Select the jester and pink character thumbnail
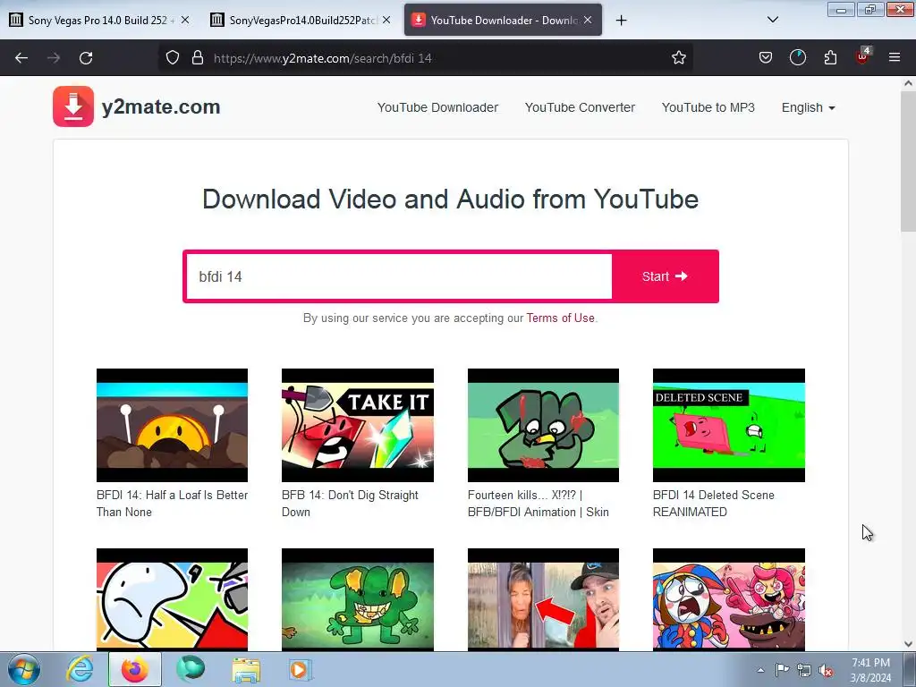The height and width of the screenshot is (687, 916). (x=728, y=599)
